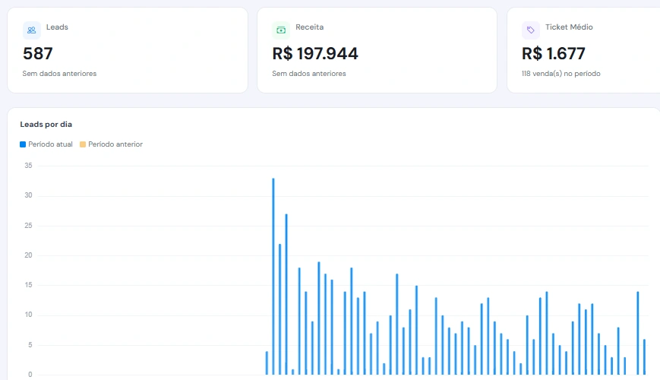
Task: Click the Receita money icon
Action: point(281,30)
